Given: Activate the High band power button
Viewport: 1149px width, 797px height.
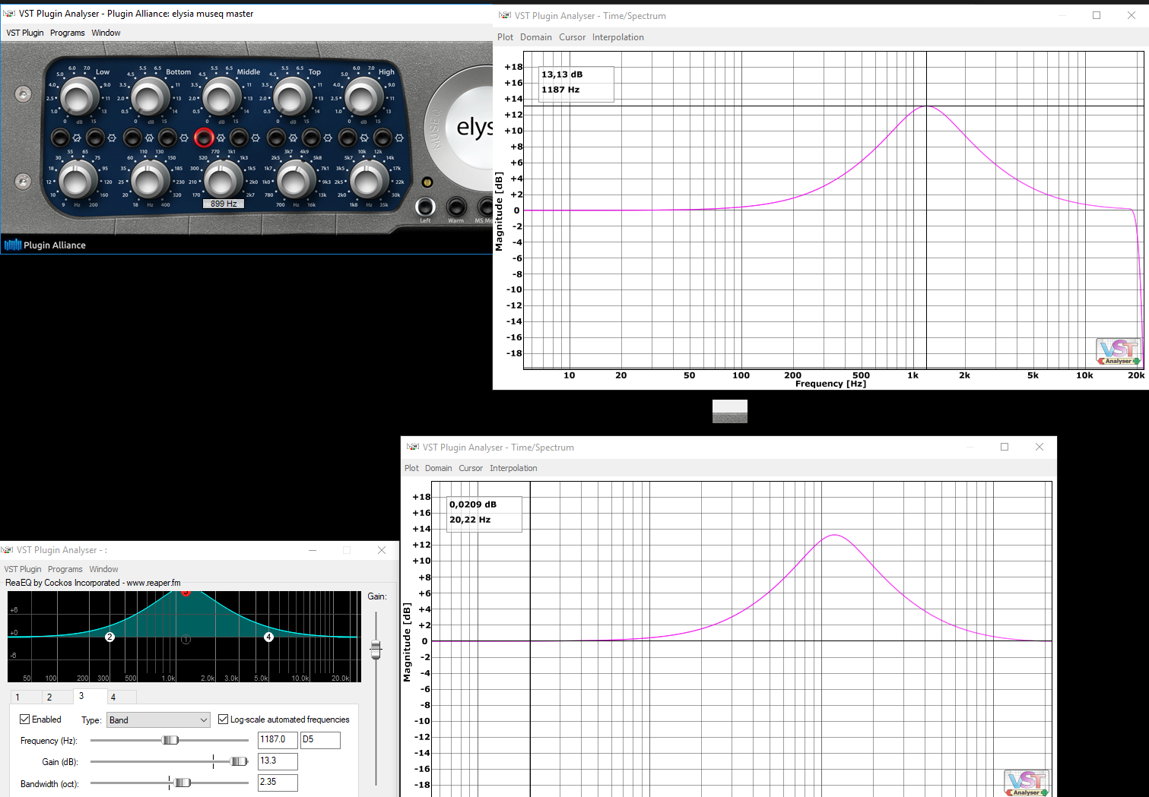Looking at the screenshot, I should pos(347,138).
